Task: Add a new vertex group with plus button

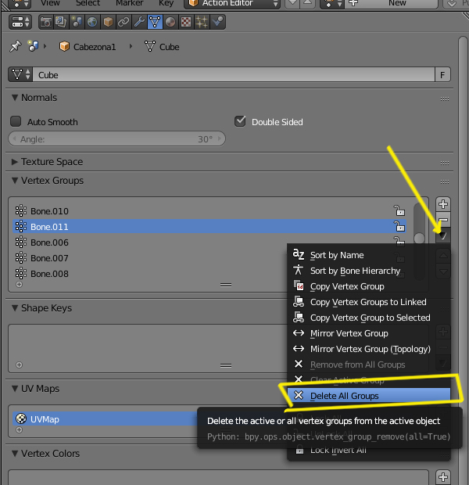Action: click(x=443, y=204)
